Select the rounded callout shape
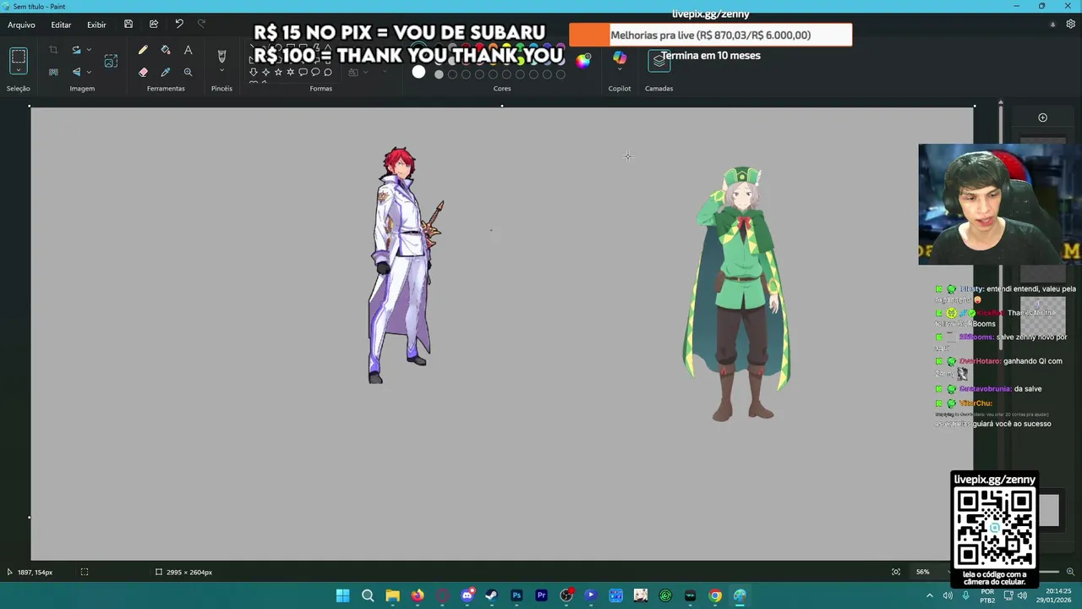This screenshot has height=609, width=1082. (303, 73)
